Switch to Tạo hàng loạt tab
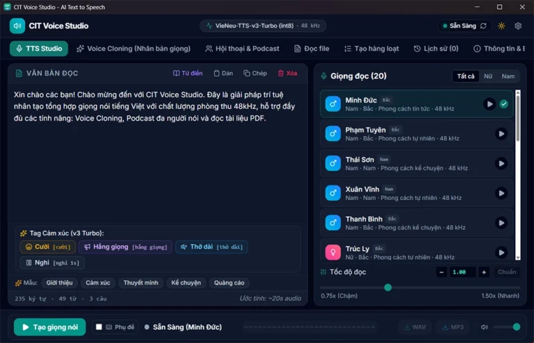This screenshot has height=343, width=534. (x=371, y=49)
